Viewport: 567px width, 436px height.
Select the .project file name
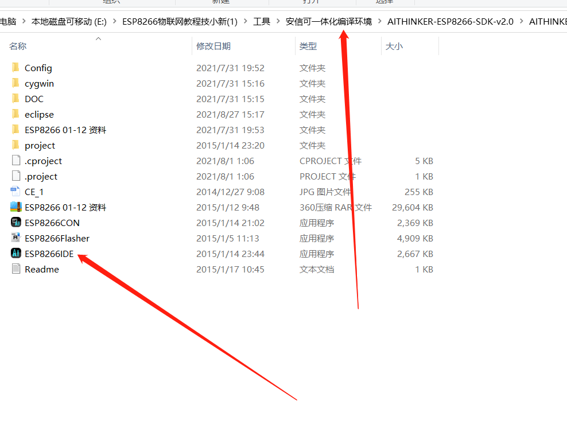(41, 177)
